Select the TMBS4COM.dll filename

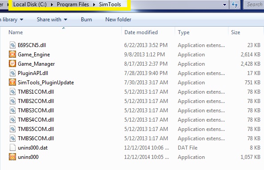click(36, 120)
